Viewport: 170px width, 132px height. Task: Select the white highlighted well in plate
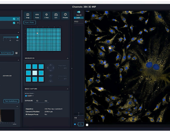37,33
